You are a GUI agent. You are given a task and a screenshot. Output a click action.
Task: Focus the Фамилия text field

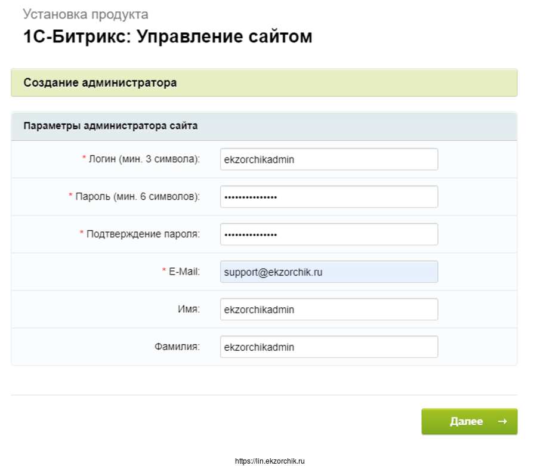click(x=328, y=347)
